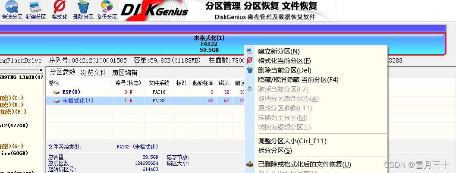The width and height of the screenshot is (456, 173).
Task: Click the '1 N' status cell
Action: pos(128,101)
